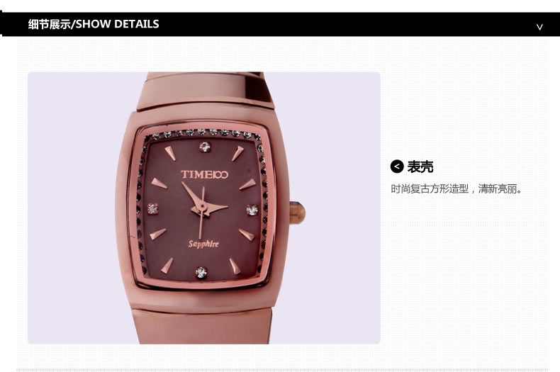Click the 细节展示/SHOW DETAILS header title
Screen dimensions: 560x372
[94, 24]
